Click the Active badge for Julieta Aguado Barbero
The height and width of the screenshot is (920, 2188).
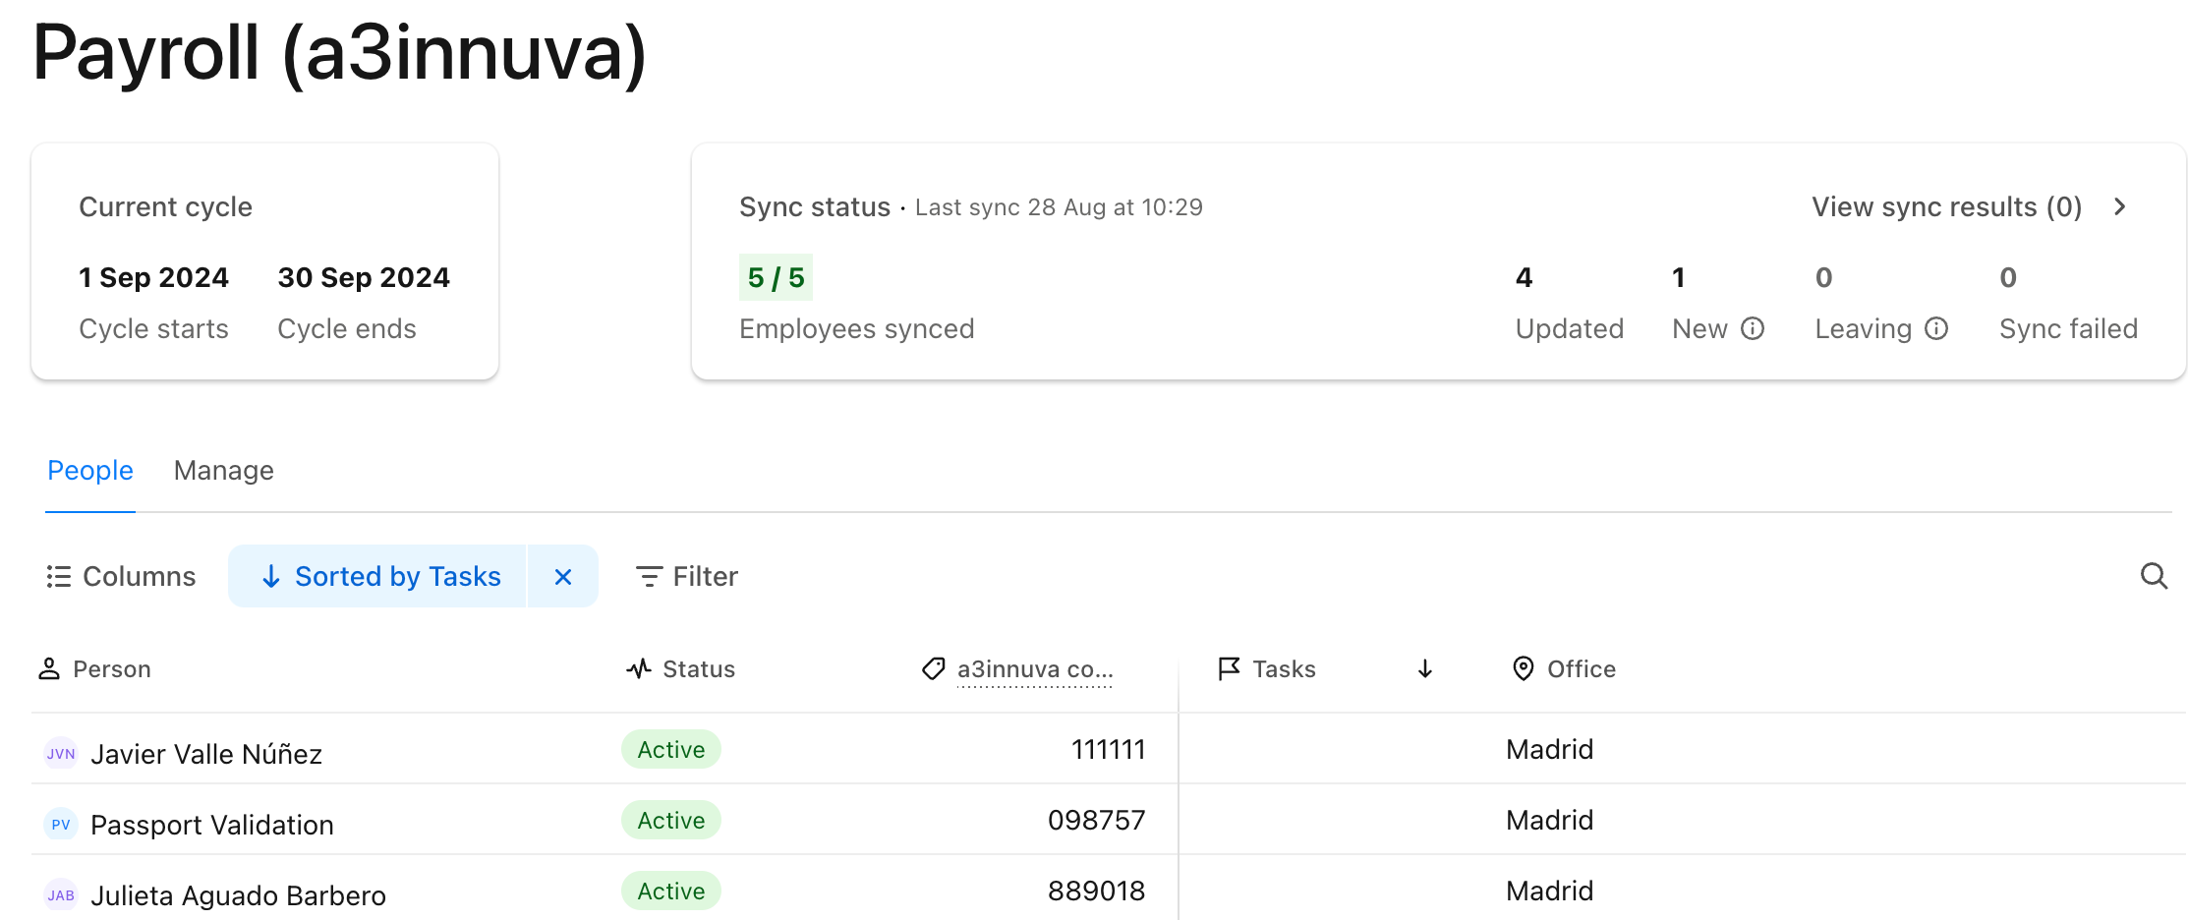671,891
